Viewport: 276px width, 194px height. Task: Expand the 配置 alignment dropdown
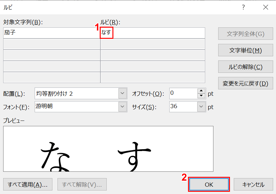pos(122,94)
